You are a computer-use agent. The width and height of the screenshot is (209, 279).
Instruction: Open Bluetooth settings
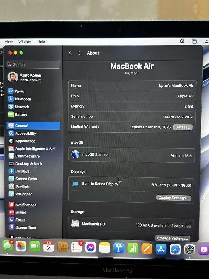[33, 99]
